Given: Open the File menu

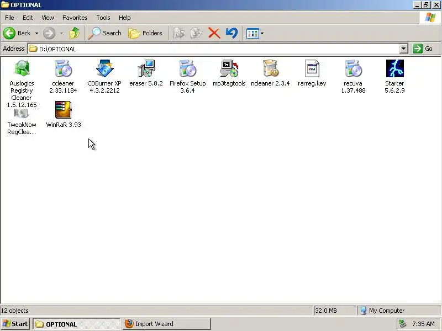Looking at the screenshot, I should point(9,18).
